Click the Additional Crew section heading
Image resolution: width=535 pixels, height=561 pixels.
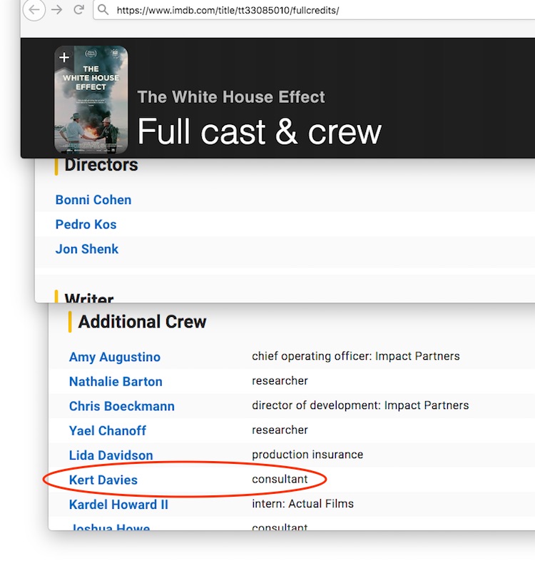pyautogui.click(x=142, y=322)
